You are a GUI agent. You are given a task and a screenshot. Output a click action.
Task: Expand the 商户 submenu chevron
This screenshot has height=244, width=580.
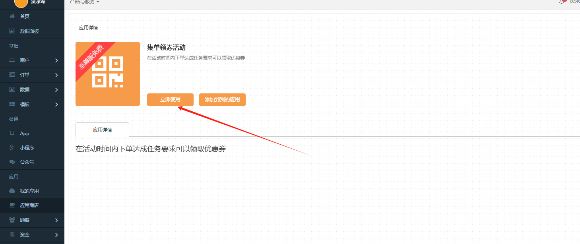[x=56, y=60]
